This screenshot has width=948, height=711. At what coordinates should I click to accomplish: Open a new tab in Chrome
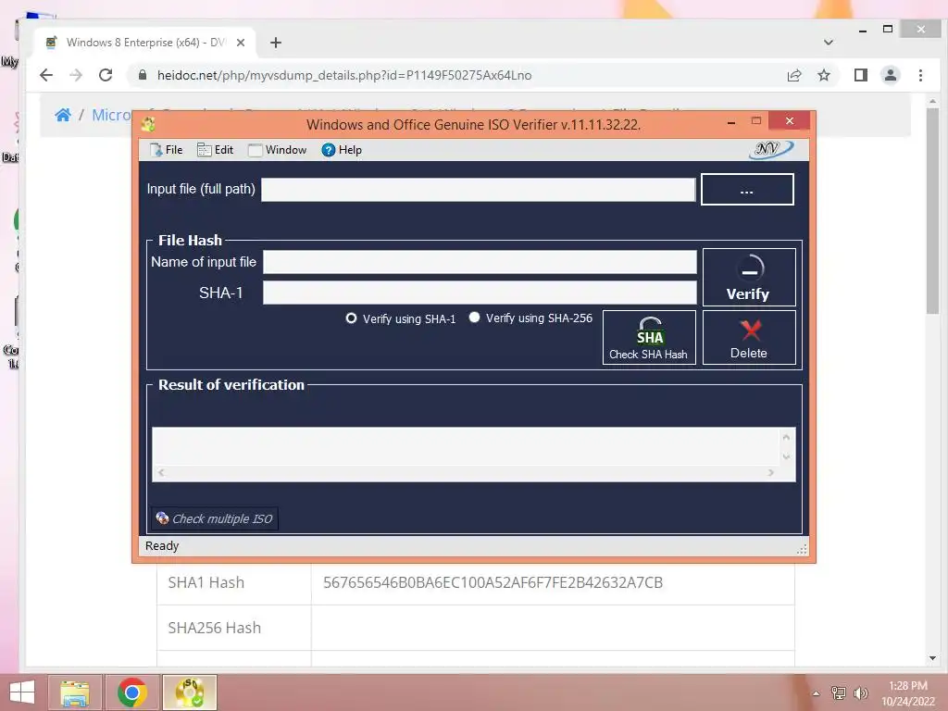point(276,43)
